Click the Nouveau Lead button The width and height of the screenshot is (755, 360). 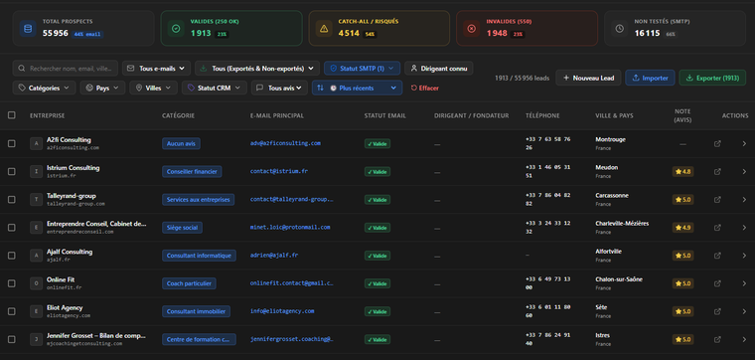point(588,79)
